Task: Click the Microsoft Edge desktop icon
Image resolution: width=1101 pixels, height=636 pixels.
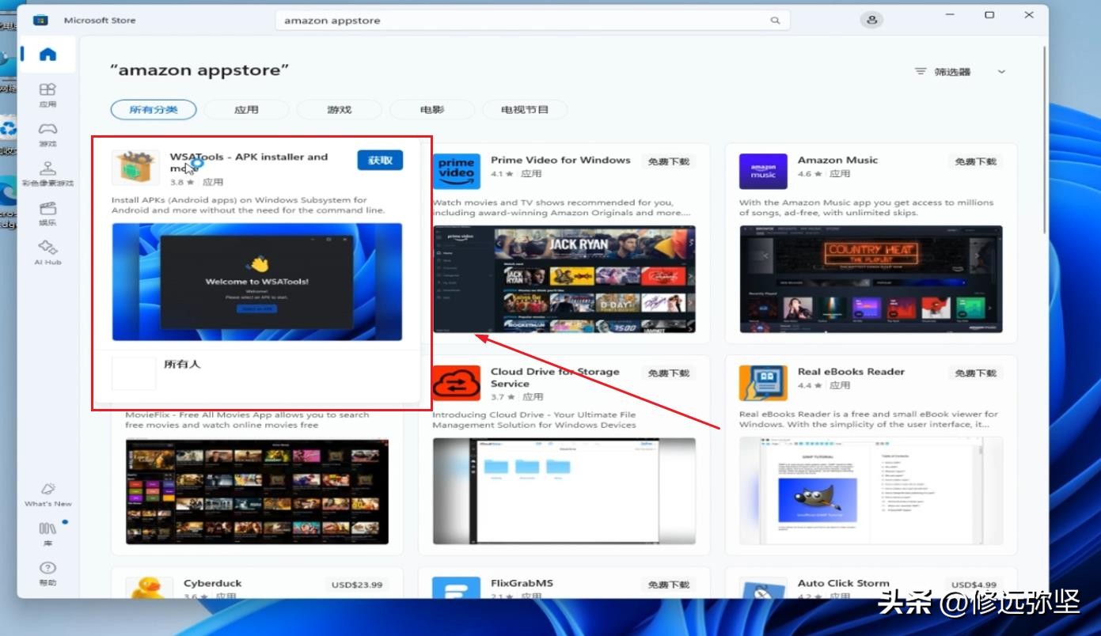Action: 7,202
